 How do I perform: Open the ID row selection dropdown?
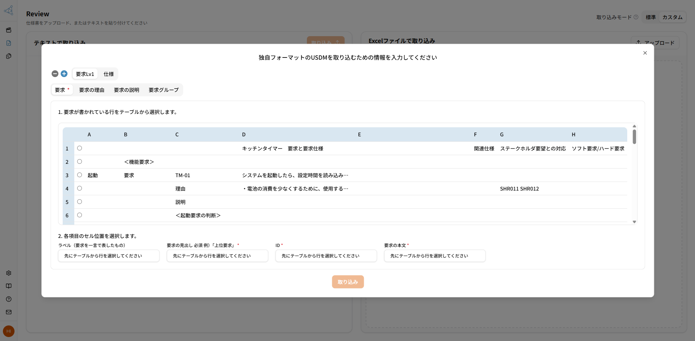point(326,256)
